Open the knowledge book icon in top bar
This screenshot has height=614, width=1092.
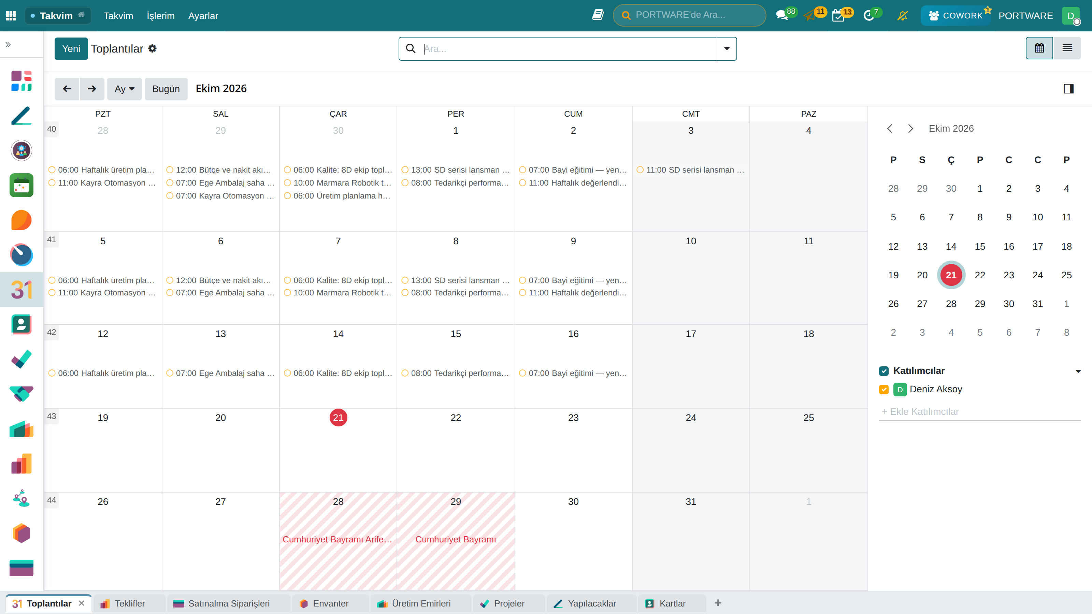[x=598, y=15]
